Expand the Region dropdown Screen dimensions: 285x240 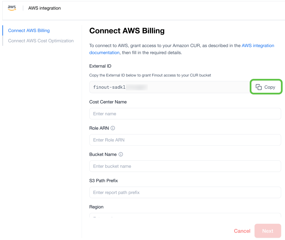point(185,215)
